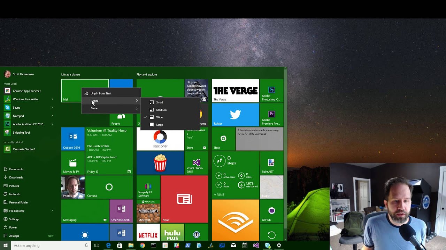Click the Cortana microphone icon

tap(86, 245)
